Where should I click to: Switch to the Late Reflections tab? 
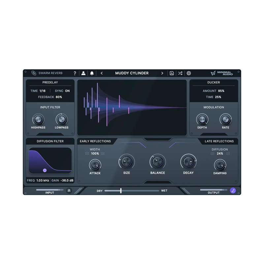click(x=219, y=141)
